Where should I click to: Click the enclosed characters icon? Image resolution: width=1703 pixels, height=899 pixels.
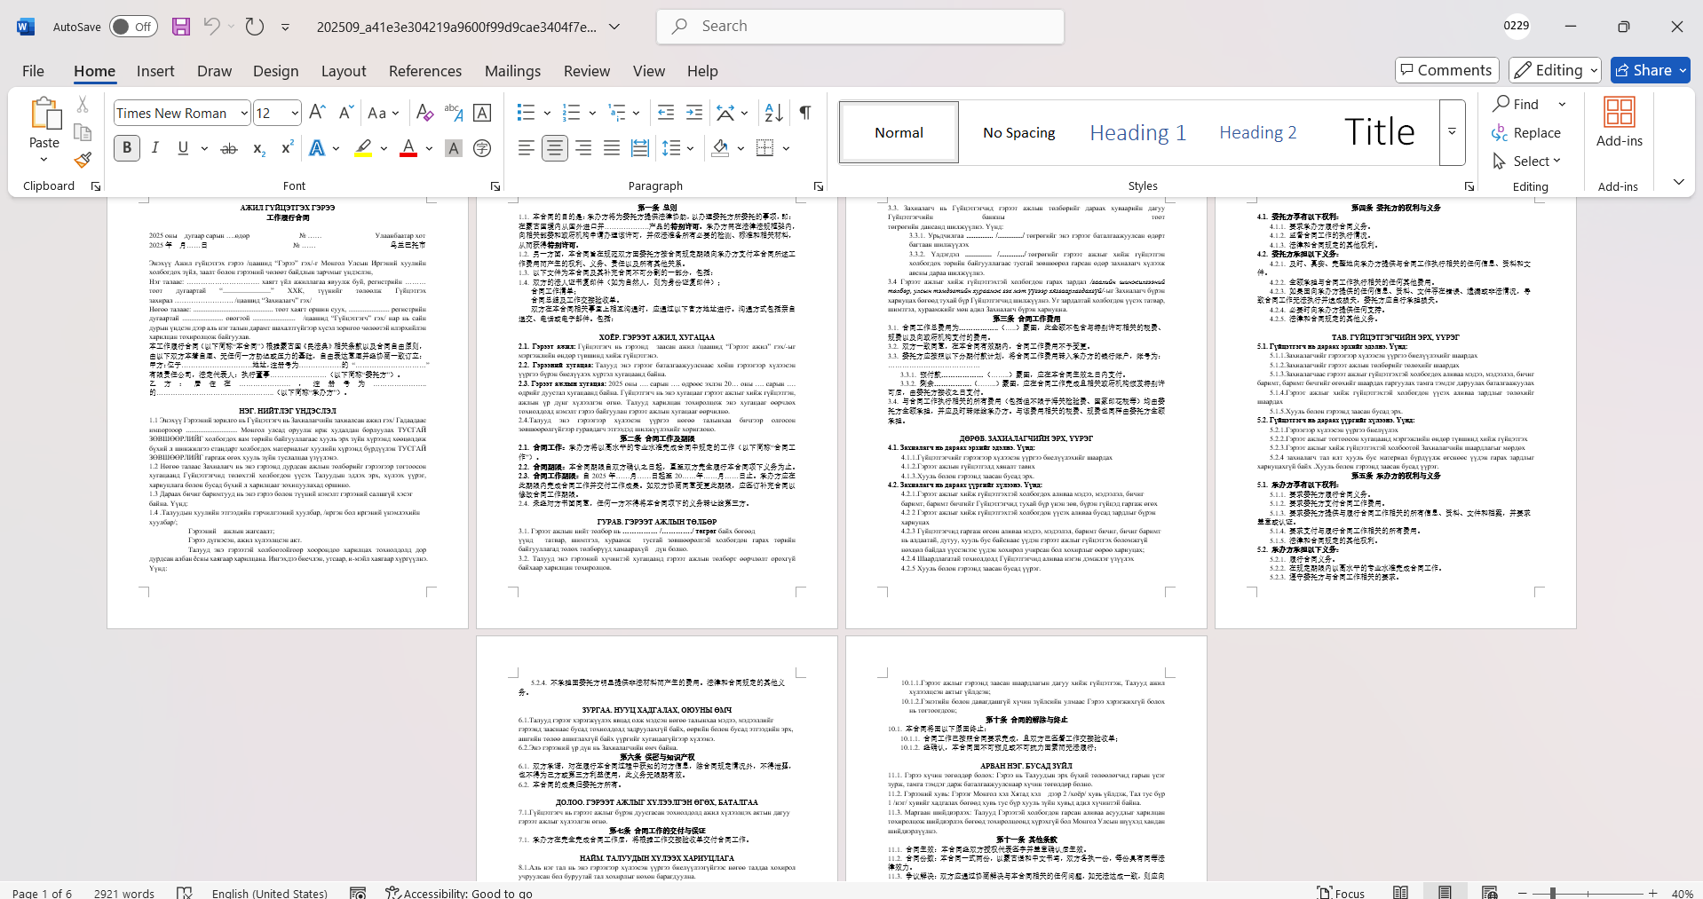tap(482, 148)
